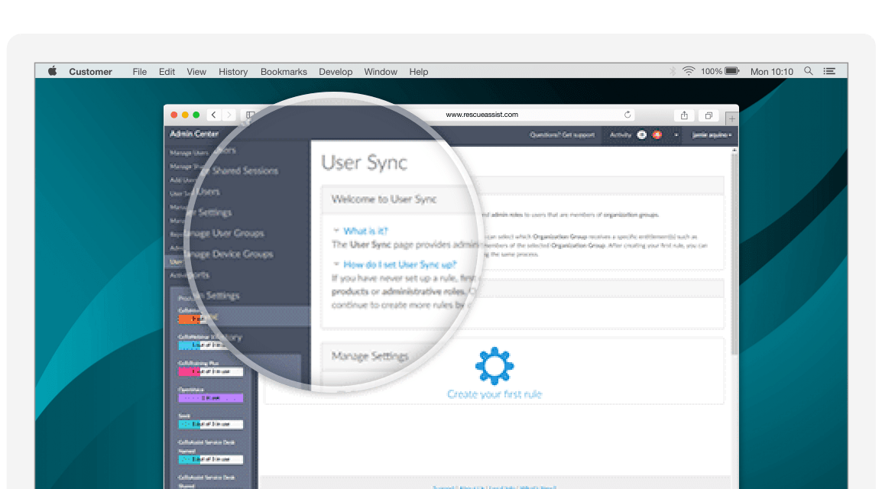This screenshot has width=882, height=489.
Task: Click the show all tabs icon
Action: [x=709, y=115]
